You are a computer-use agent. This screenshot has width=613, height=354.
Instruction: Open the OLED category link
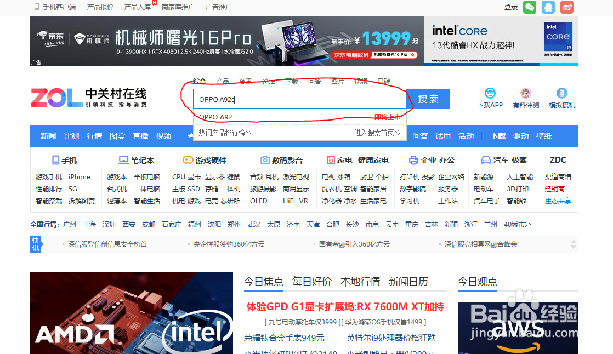pyautogui.click(x=258, y=201)
